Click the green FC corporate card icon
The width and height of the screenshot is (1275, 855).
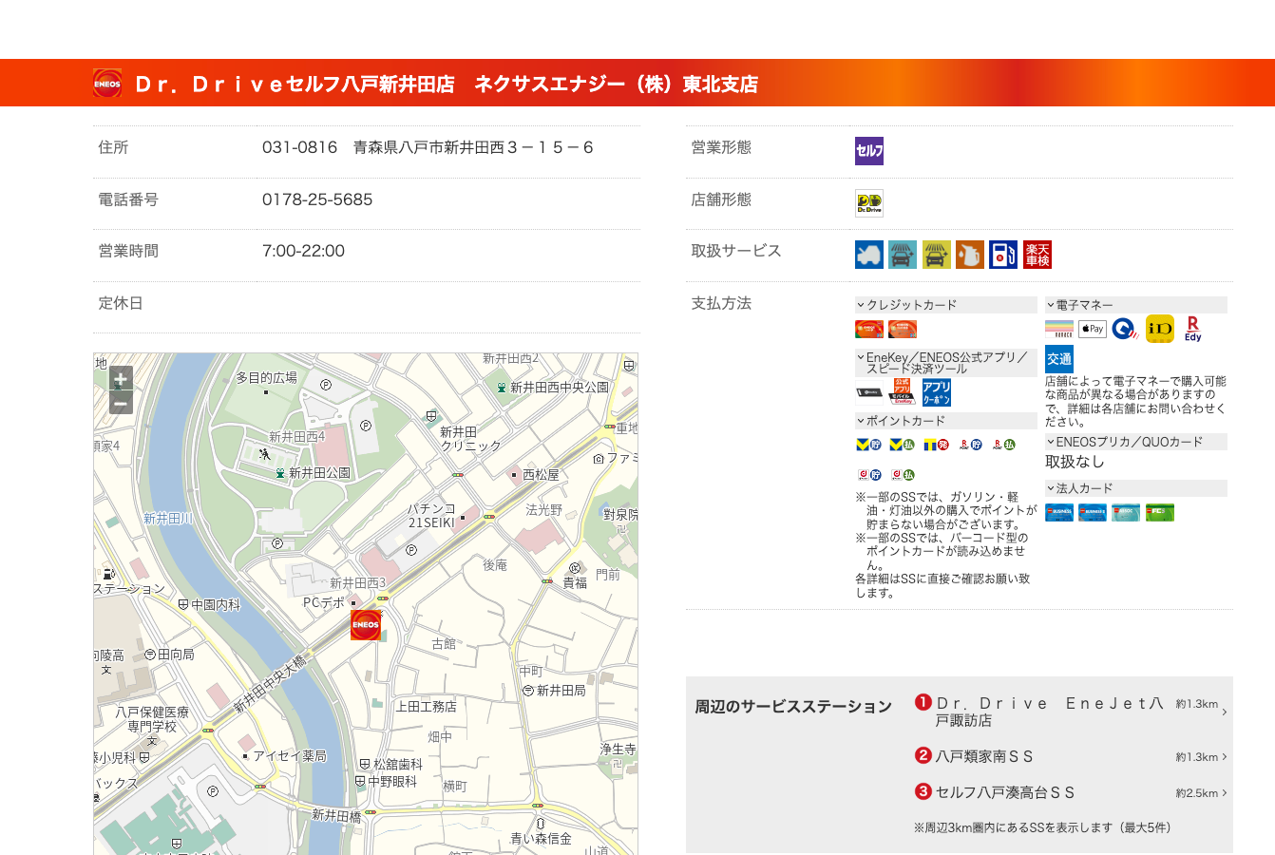(1160, 513)
